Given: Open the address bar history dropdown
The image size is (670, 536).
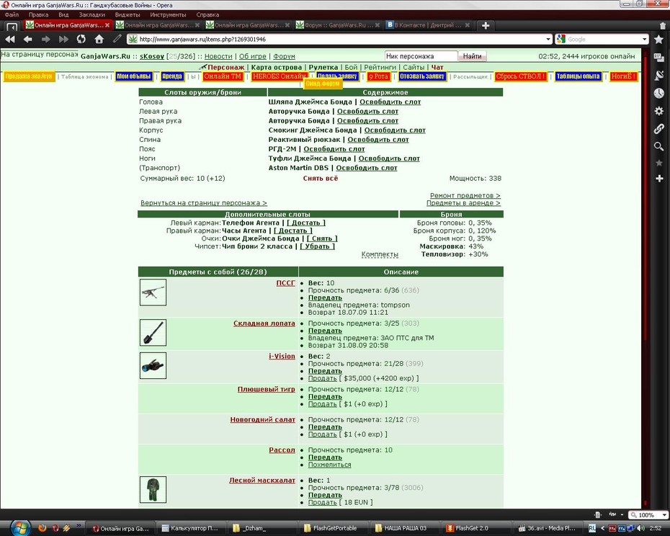Looking at the screenshot, I should click(x=548, y=40).
